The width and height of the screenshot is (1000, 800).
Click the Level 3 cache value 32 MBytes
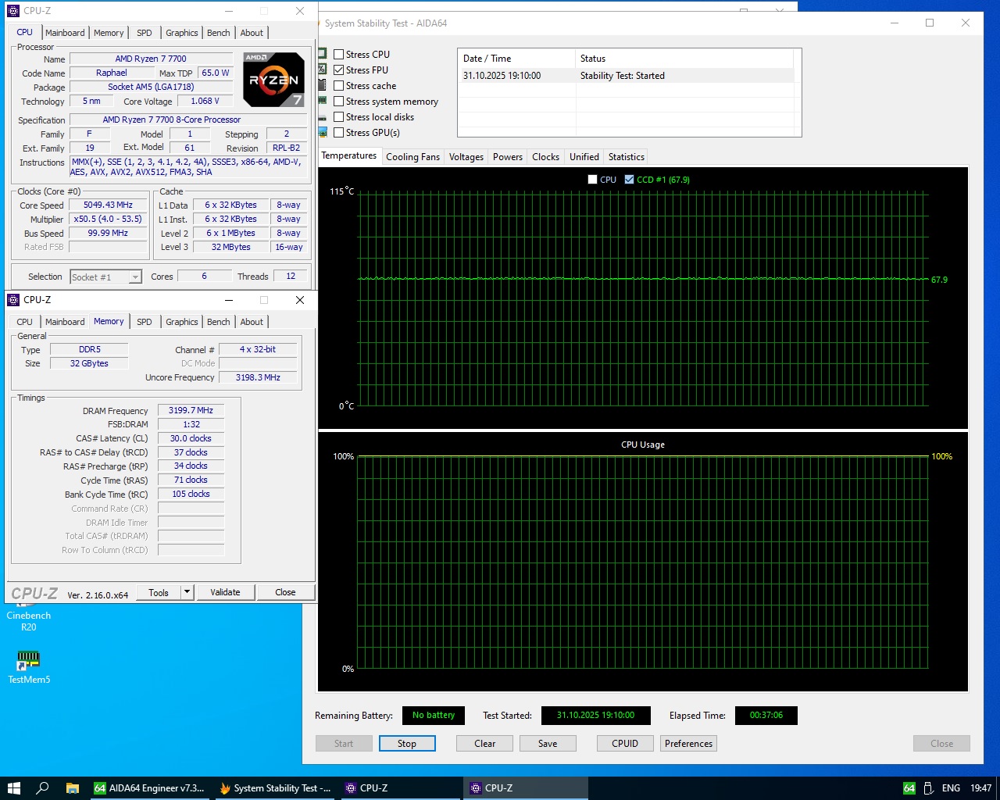231,247
